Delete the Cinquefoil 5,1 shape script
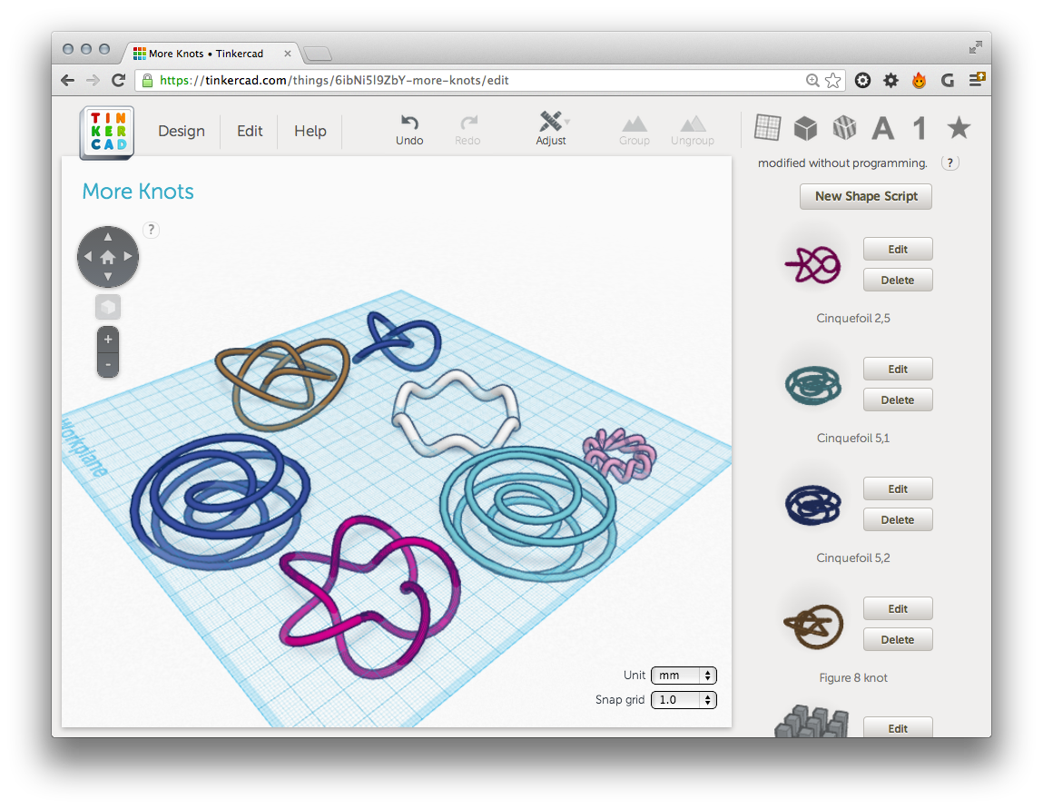 [897, 400]
